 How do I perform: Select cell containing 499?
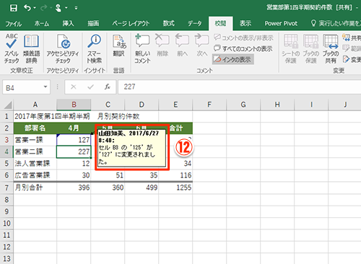142,188
